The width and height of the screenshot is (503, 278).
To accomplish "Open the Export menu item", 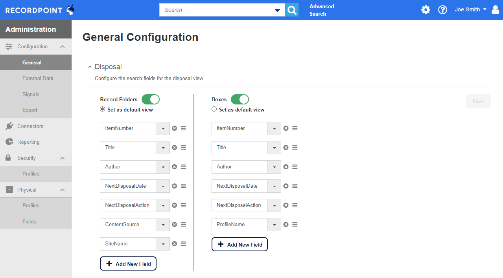I will click(36, 110).
